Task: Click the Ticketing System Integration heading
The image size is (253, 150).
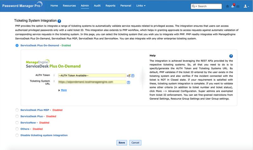Action: pyautogui.click(x=35, y=21)
